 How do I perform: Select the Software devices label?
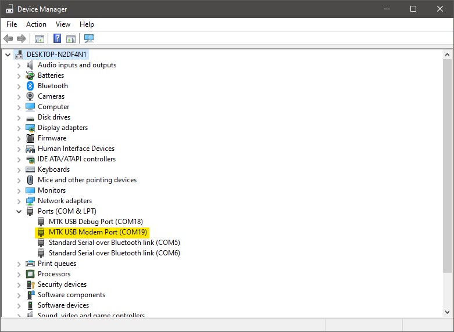(63, 305)
